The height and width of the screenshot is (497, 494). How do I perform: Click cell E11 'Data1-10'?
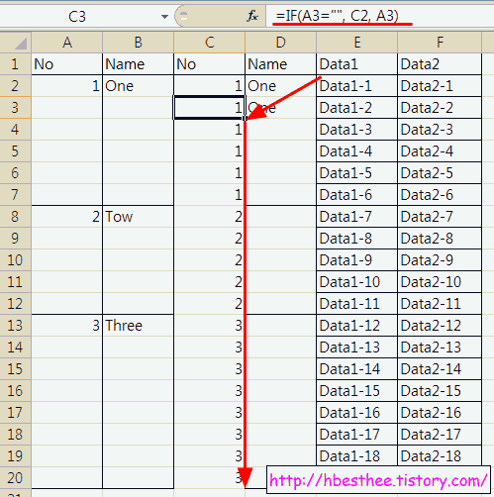[x=357, y=282]
